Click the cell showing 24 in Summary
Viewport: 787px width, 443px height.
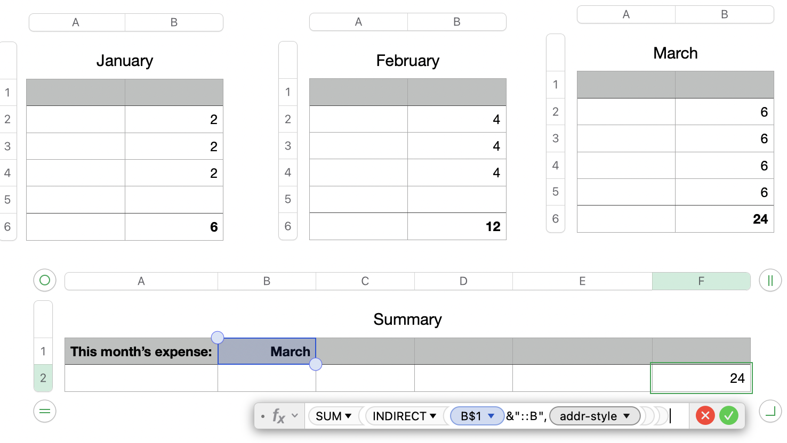[x=701, y=378]
